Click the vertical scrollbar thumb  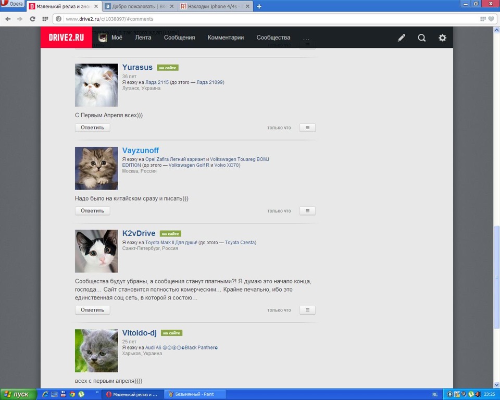click(496, 277)
